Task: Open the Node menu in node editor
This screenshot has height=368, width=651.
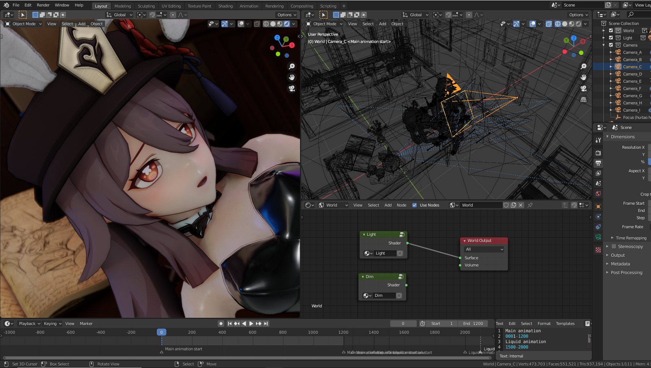Action: click(402, 205)
